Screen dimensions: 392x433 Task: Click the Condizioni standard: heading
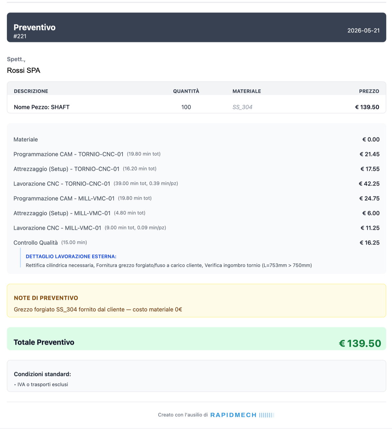42,374
